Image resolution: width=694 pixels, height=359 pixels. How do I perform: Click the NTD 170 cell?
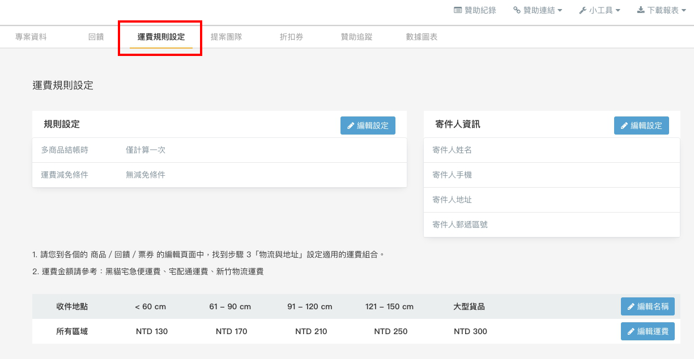click(232, 331)
